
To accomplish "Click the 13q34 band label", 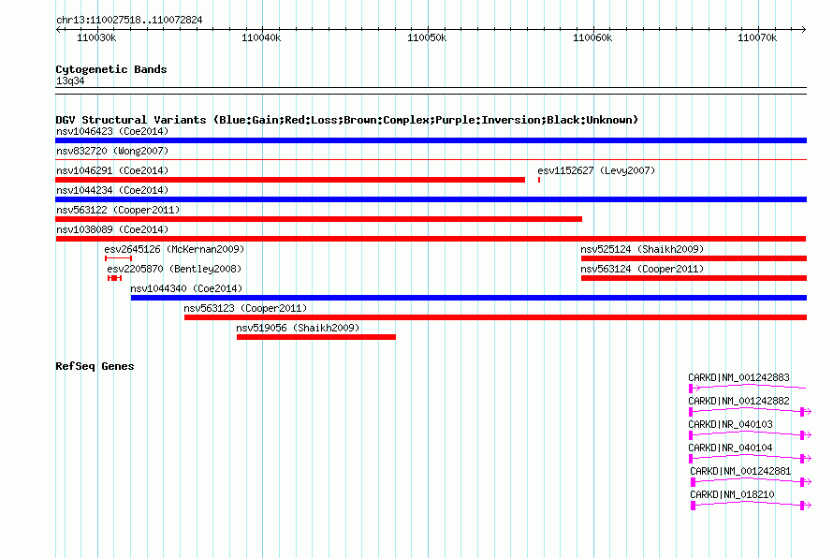I will (x=70, y=81).
